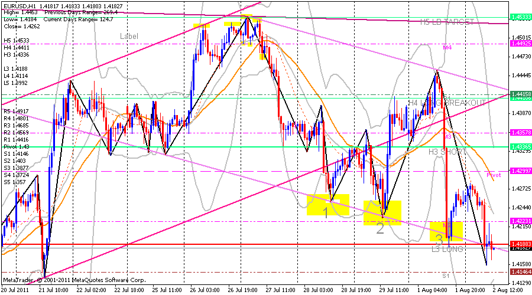532x295 pixels.
Task: Click the EURUSD,H1 chart title text
Action: pyautogui.click(x=21, y=6)
